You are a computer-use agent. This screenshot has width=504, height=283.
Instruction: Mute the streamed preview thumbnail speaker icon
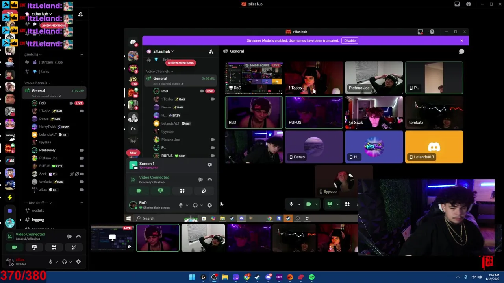pyautogui.click(x=129, y=247)
